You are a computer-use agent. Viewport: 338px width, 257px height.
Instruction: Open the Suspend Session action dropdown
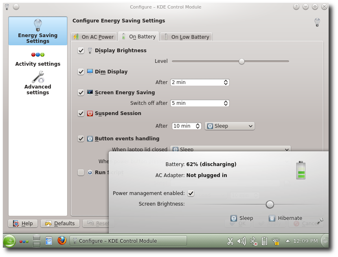(x=229, y=126)
